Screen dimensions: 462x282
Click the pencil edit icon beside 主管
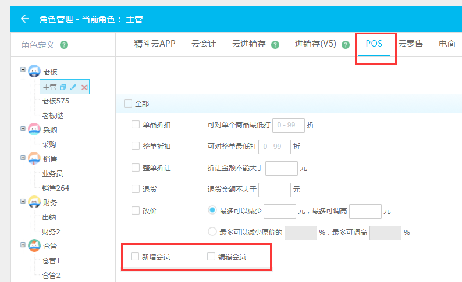point(73,87)
